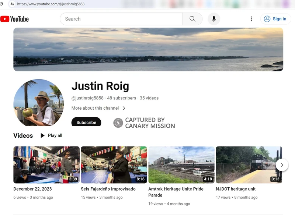Open the December 22, 2023 video link
This screenshot has width=295, height=219.
[32, 189]
